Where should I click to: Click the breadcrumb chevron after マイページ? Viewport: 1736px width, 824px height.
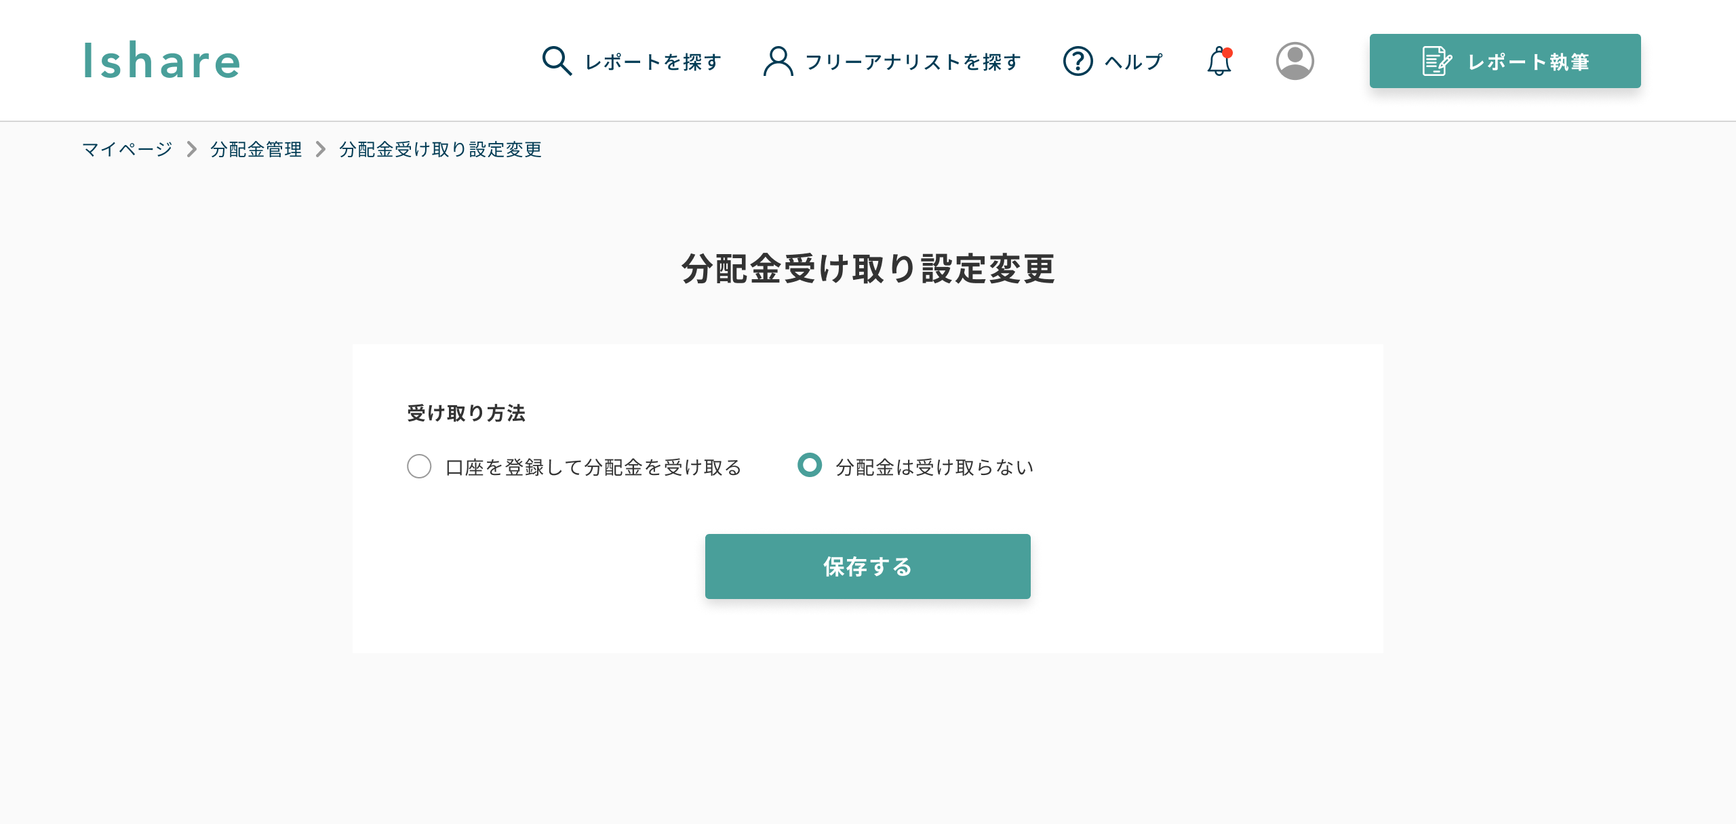tap(191, 150)
